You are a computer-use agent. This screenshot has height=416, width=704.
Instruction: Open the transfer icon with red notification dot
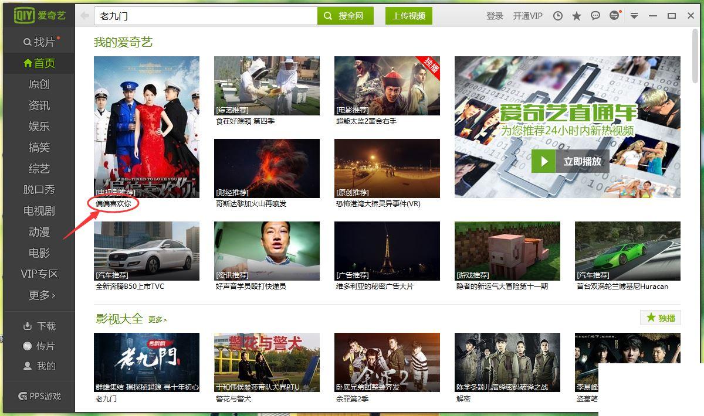[614, 16]
